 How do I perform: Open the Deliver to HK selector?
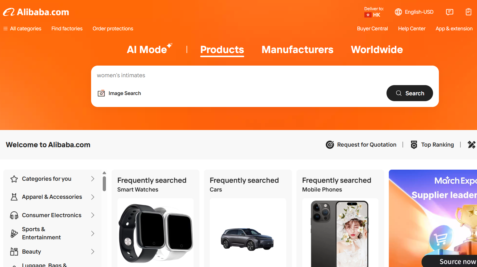pyautogui.click(x=374, y=12)
